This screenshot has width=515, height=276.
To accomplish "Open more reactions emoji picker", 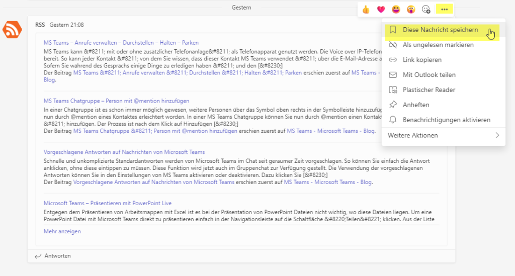I will pyautogui.click(x=426, y=10).
